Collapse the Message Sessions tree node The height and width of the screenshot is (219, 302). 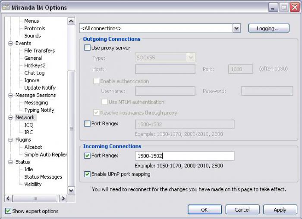click(x=10, y=95)
